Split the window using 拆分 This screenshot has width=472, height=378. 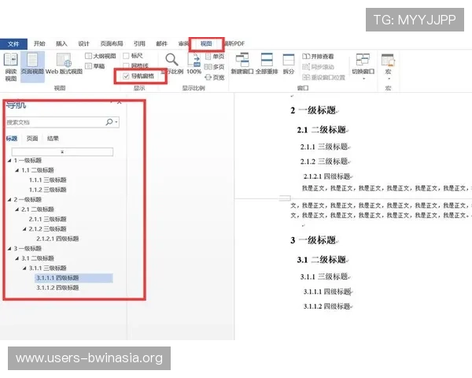click(289, 64)
